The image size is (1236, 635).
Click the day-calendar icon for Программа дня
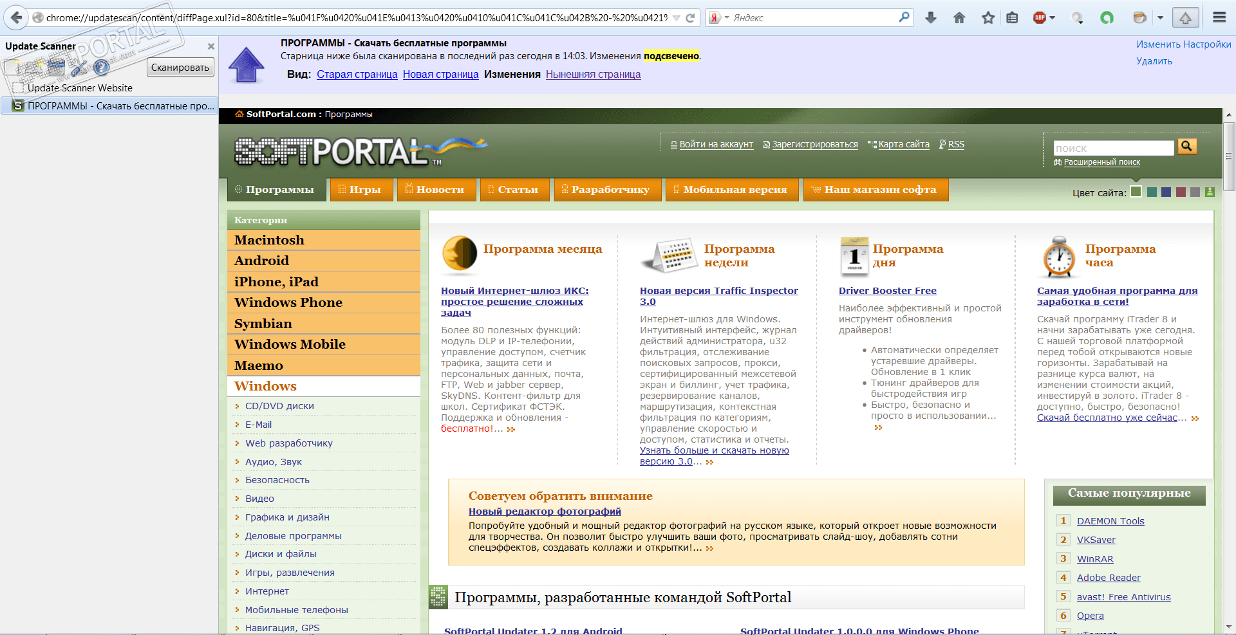tap(854, 256)
